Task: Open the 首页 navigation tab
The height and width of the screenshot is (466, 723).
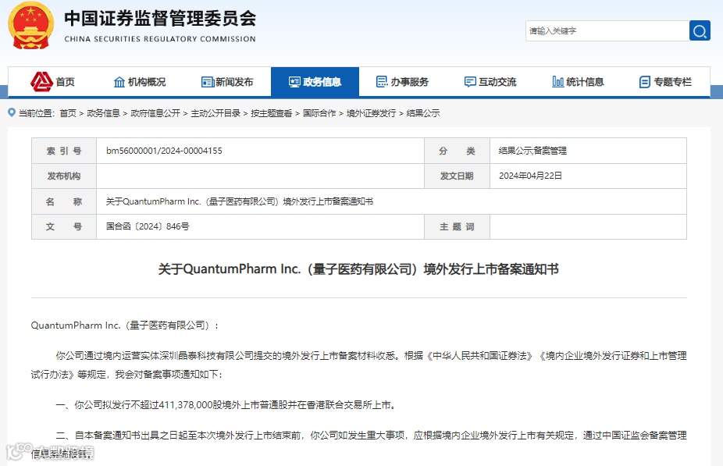Action: coord(52,82)
